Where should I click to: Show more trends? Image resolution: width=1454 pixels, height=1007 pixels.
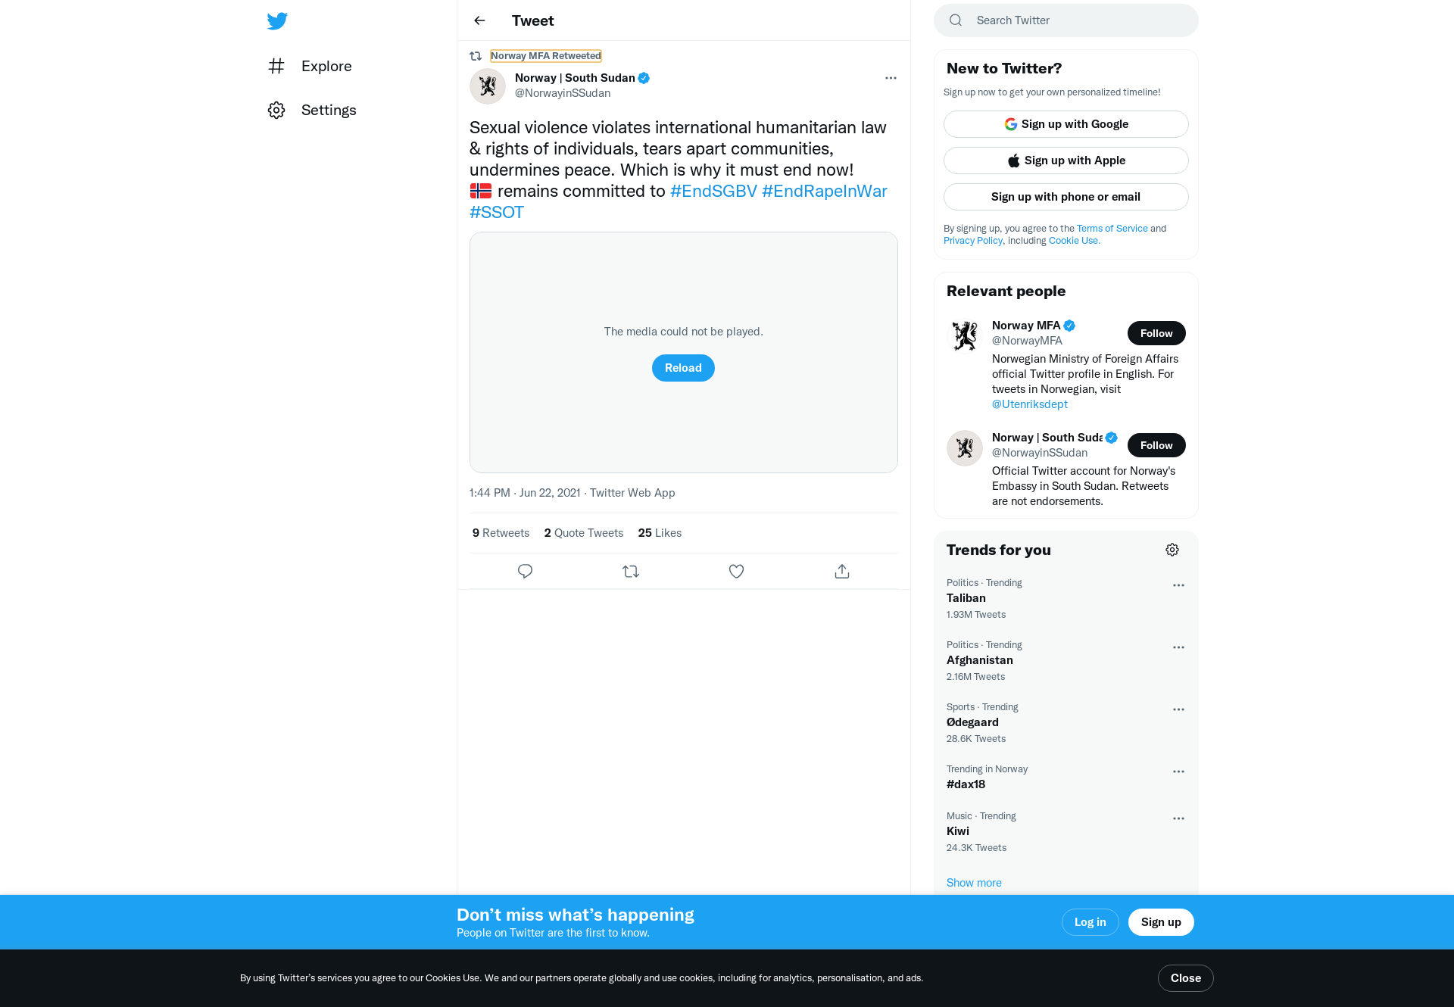974,883
